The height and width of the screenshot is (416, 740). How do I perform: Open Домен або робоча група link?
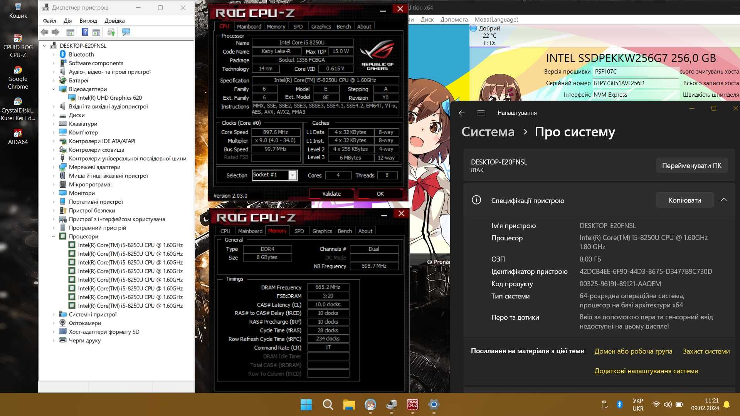pyautogui.click(x=633, y=351)
